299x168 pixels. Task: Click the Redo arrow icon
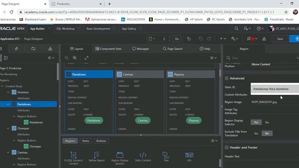pos(209,39)
